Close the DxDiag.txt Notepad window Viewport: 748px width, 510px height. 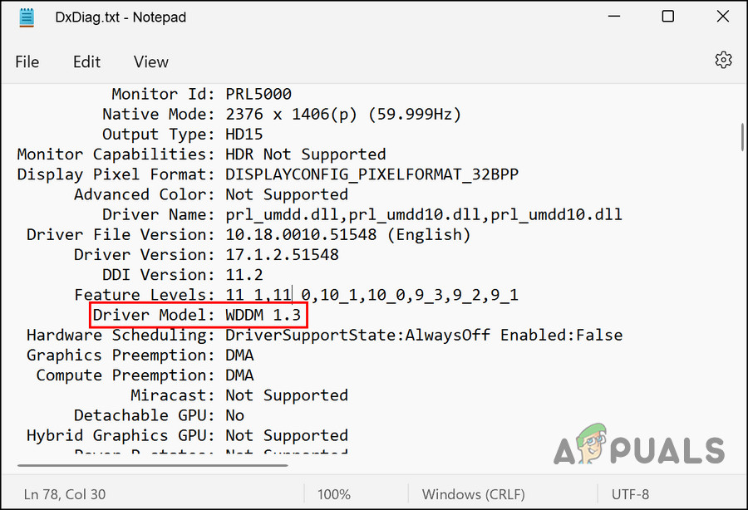point(721,17)
